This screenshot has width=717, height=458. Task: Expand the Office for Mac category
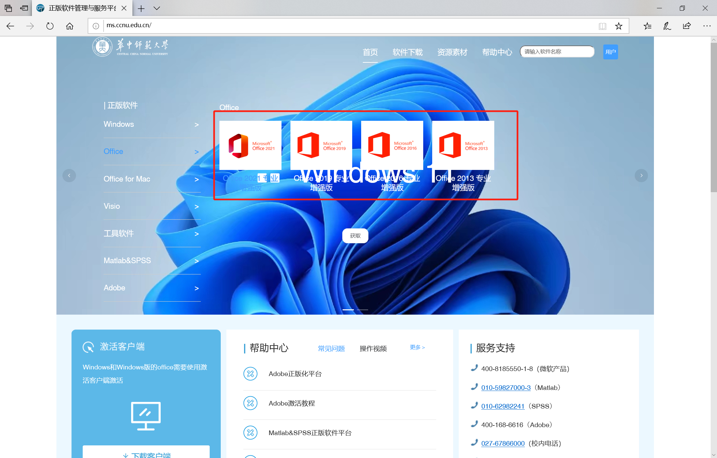152,179
